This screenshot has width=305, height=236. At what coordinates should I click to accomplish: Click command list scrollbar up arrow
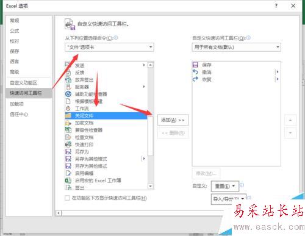[x=150, y=65]
